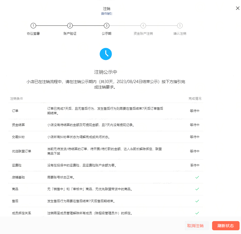Image resolution: width=241 pixels, height=234 pixels.
Task: Click step 5 确认注销 circle
Action: pyautogui.click(x=180, y=25)
